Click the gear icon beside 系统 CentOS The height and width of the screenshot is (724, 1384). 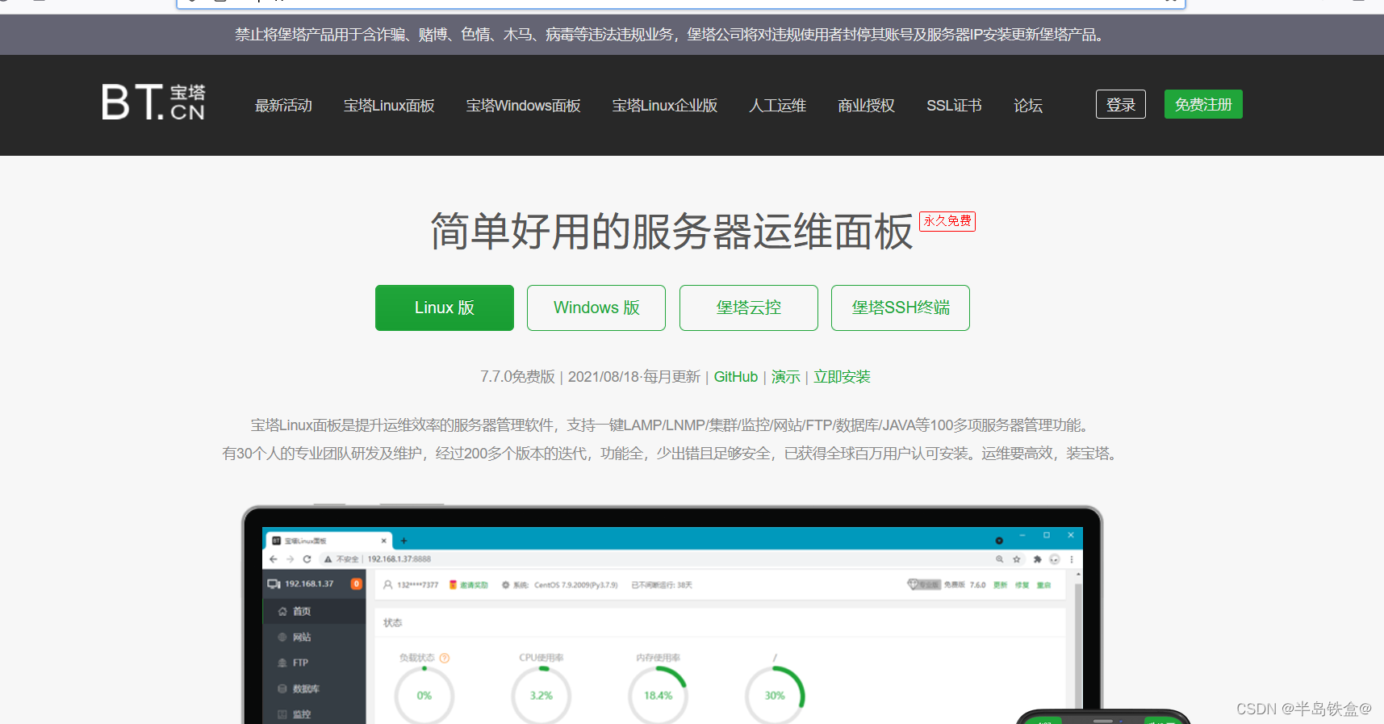click(x=506, y=585)
